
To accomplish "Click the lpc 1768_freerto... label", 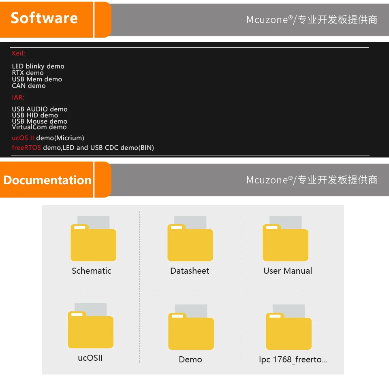I will [293, 360].
